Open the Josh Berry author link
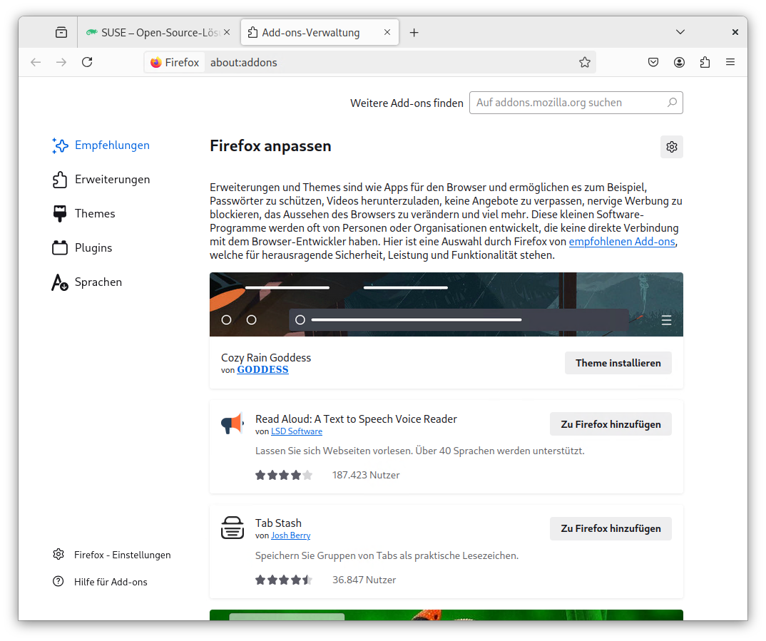Viewport: 766px width, 641px height. (290, 535)
